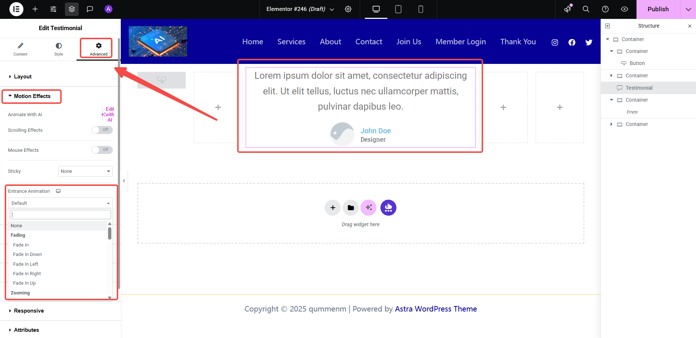
Task: Open the Notes comment icon
Action: [x=90, y=9]
